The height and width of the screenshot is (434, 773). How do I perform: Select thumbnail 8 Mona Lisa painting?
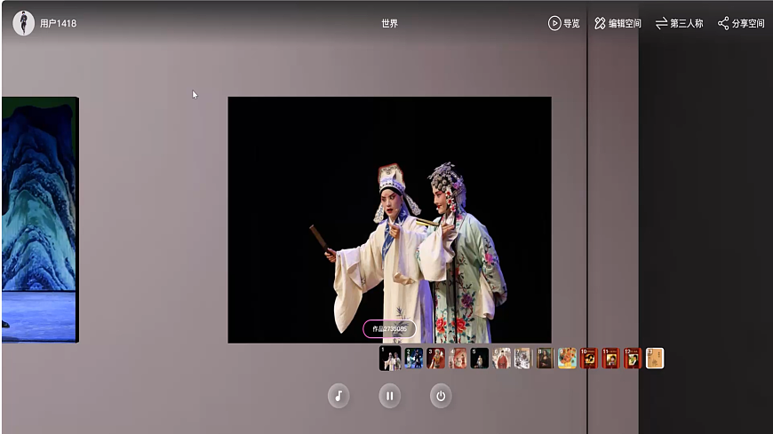tap(546, 359)
